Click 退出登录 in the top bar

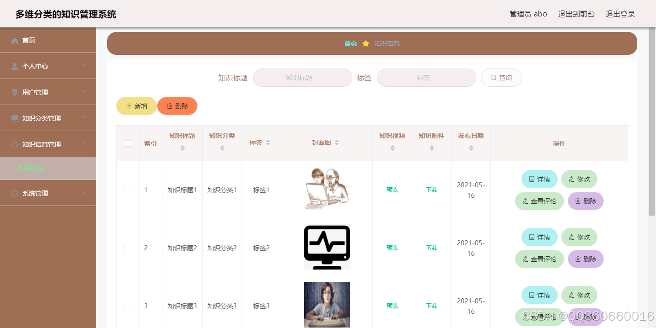(x=620, y=14)
